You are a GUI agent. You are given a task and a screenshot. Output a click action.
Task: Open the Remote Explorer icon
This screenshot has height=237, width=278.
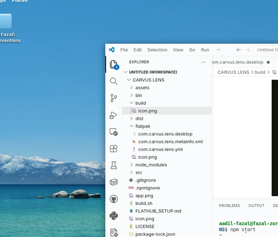tap(113, 132)
